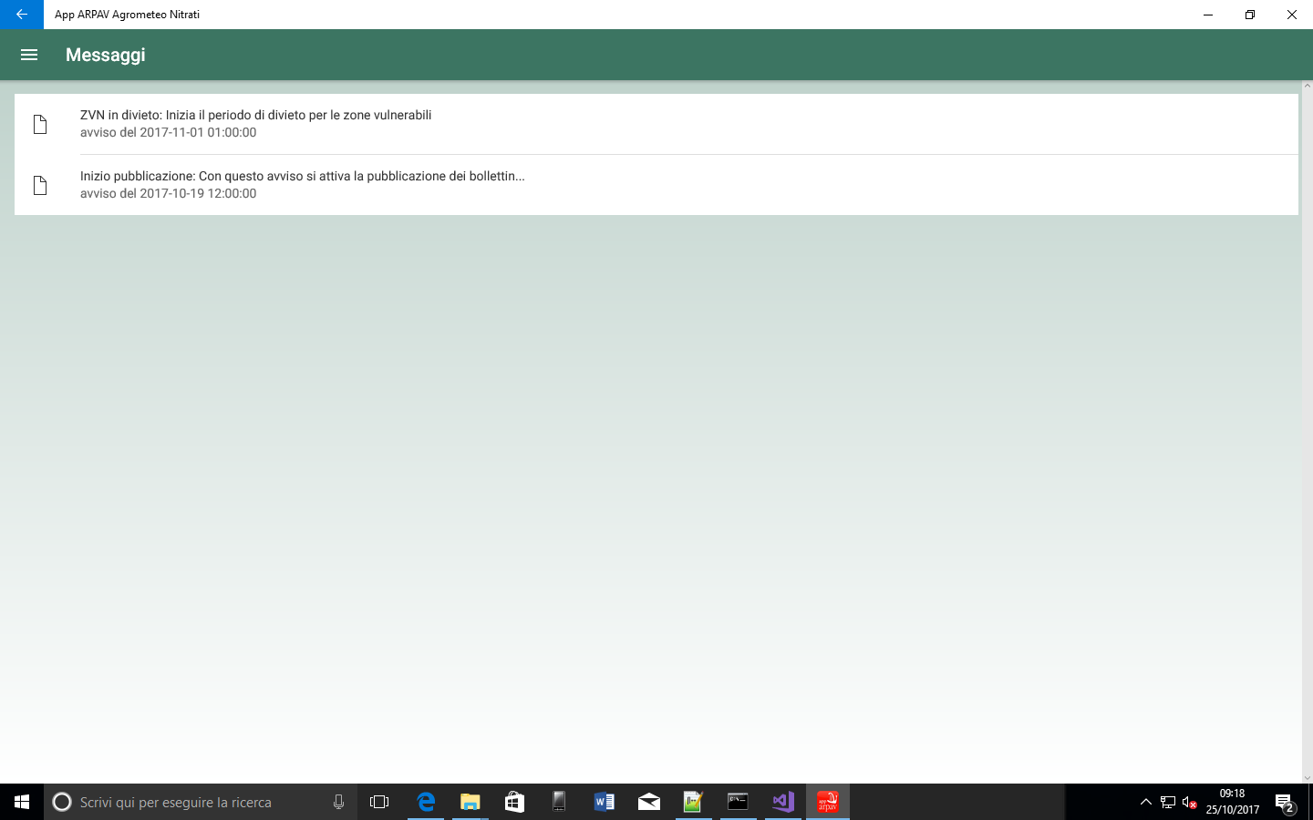Close the App ARPAV Agrometeo Nitrati window
The width and height of the screenshot is (1313, 820).
point(1292,15)
